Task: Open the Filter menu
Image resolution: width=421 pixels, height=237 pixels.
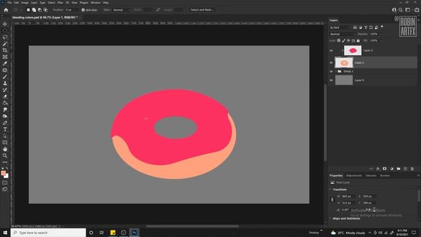Action: click(x=60, y=3)
